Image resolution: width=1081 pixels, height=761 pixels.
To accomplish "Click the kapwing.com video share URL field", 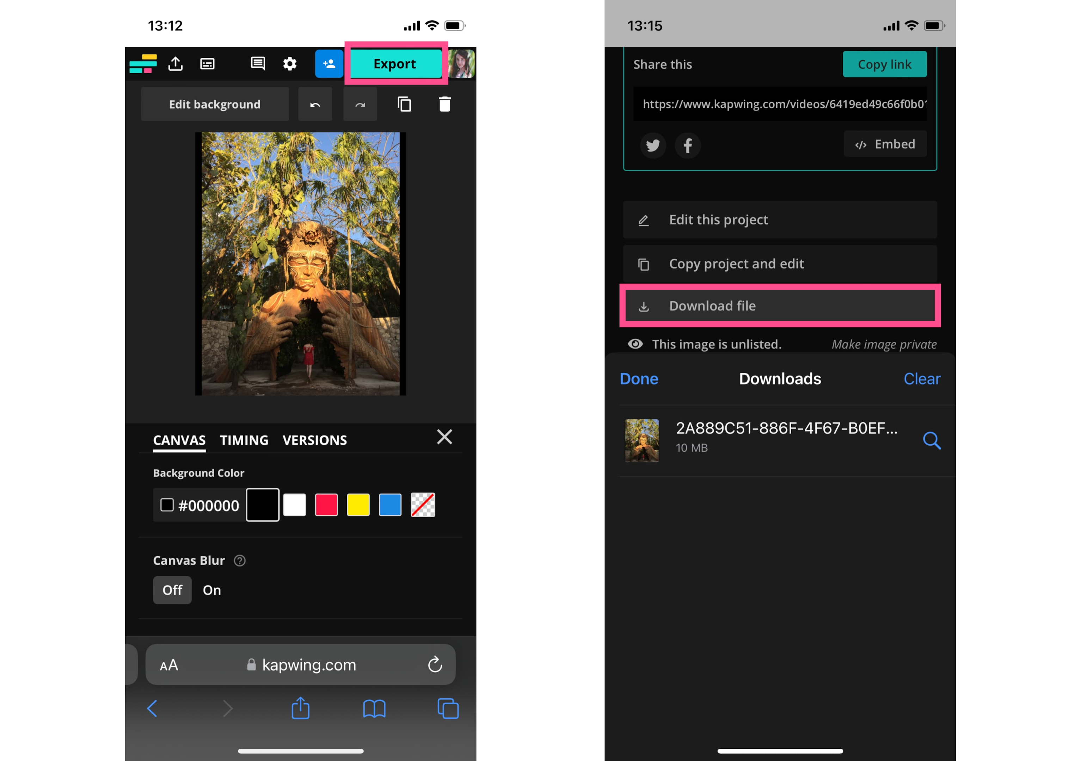I will coord(780,104).
